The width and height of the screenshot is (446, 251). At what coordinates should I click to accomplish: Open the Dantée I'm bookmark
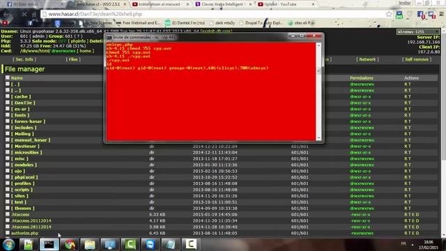pos(185,23)
